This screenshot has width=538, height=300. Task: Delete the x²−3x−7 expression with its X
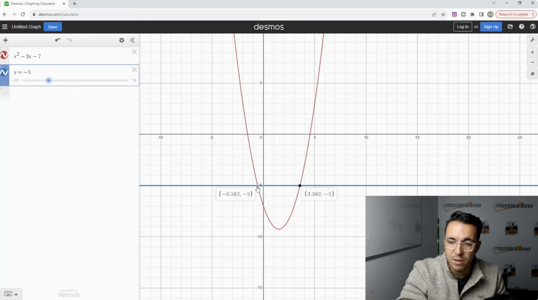pos(134,52)
